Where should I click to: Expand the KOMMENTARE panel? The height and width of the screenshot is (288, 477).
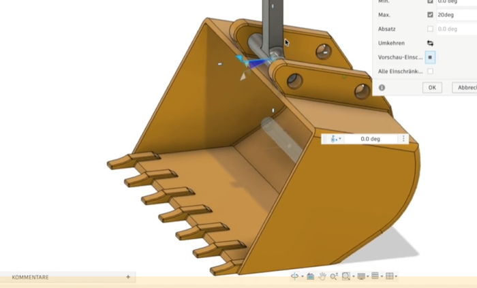coord(31,277)
